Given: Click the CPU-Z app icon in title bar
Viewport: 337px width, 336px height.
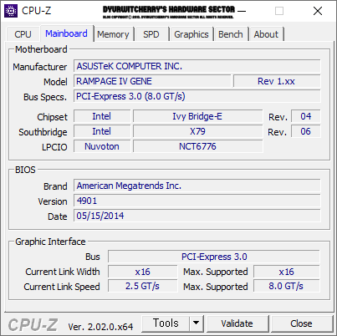Looking at the screenshot, I should (x=11, y=11).
